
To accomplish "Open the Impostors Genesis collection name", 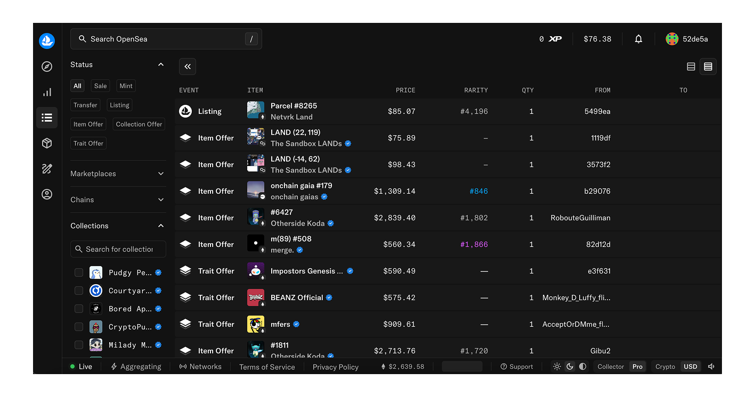I will tap(307, 271).
